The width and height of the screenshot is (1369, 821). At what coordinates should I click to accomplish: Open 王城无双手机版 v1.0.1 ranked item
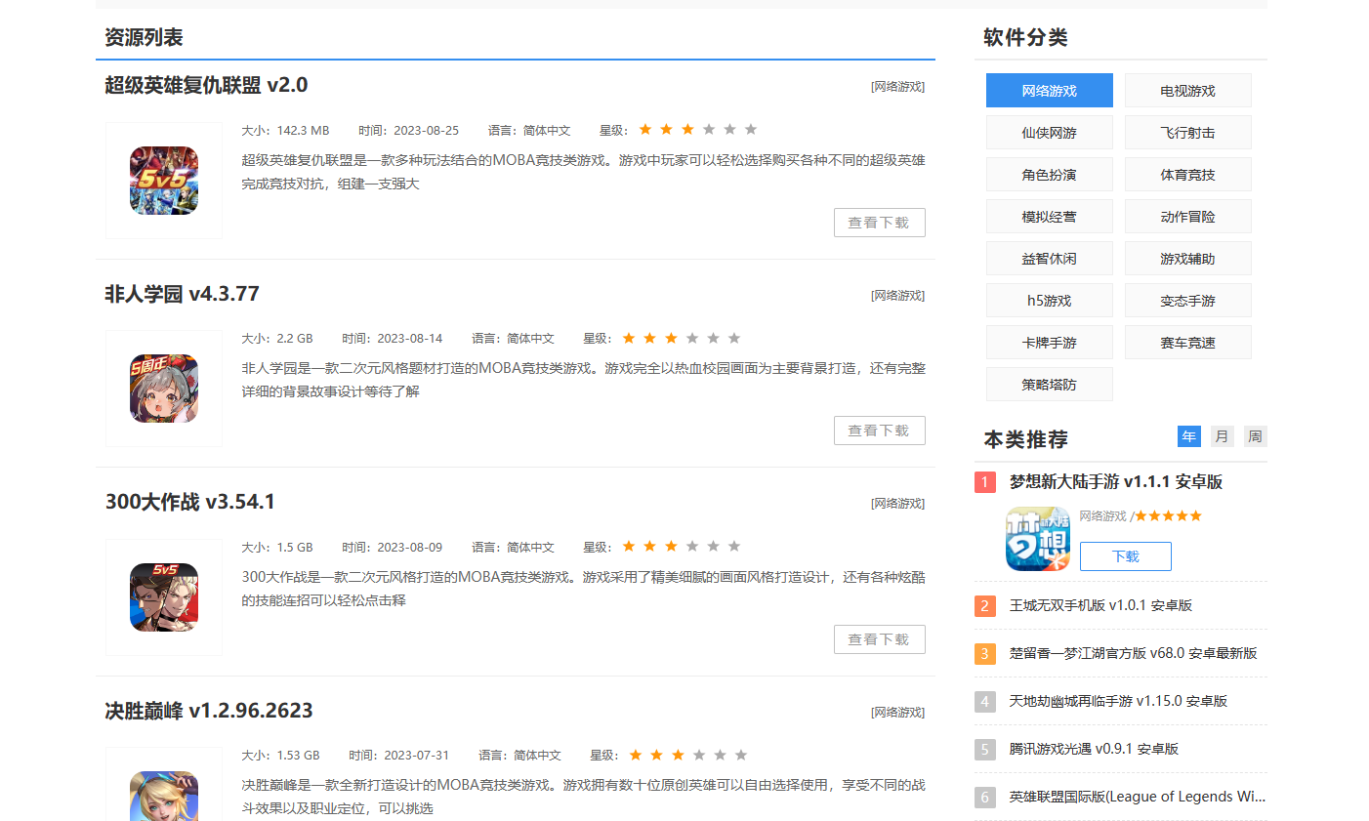(x=1100, y=605)
